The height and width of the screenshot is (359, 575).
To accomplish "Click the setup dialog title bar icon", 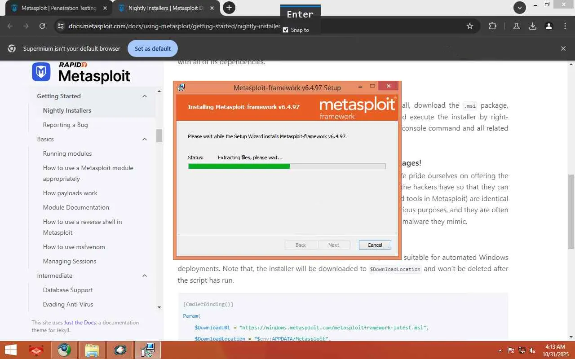I will 181,88.
